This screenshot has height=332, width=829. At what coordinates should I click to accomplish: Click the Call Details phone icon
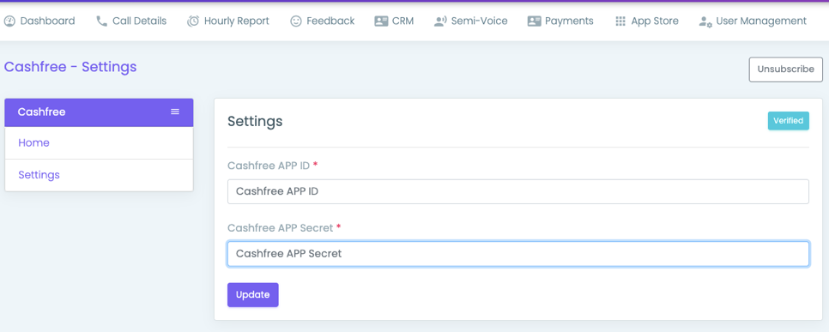101,21
